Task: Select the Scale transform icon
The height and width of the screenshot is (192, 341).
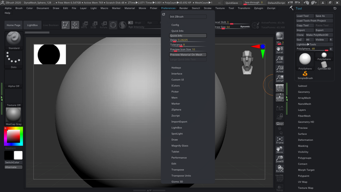Action: 94,25
